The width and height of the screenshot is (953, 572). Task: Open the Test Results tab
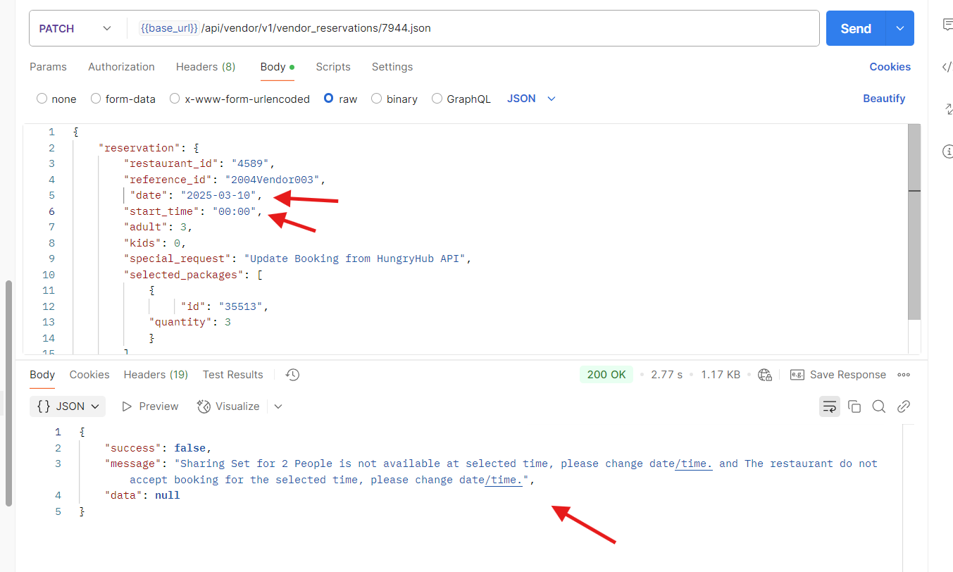point(232,375)
